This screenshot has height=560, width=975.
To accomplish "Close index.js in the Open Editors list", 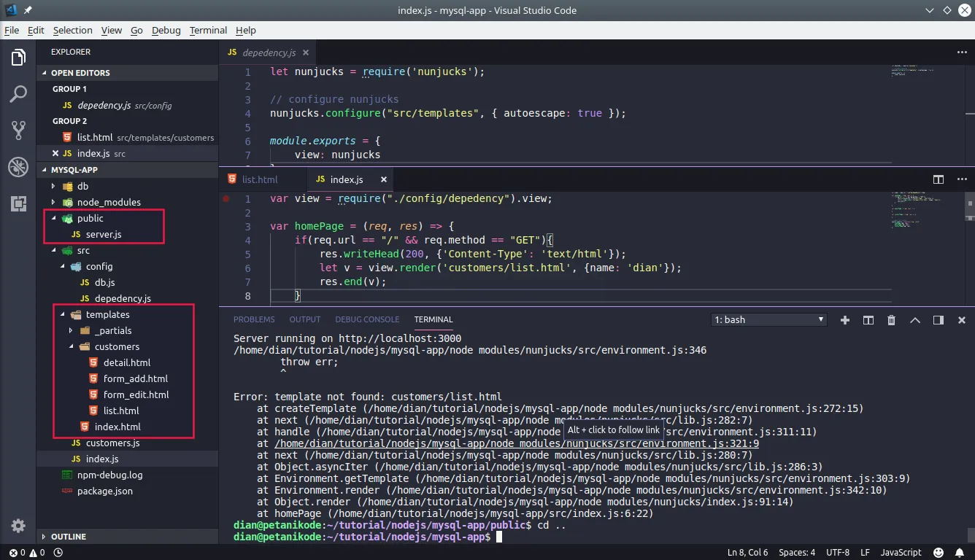I will 56,153.
